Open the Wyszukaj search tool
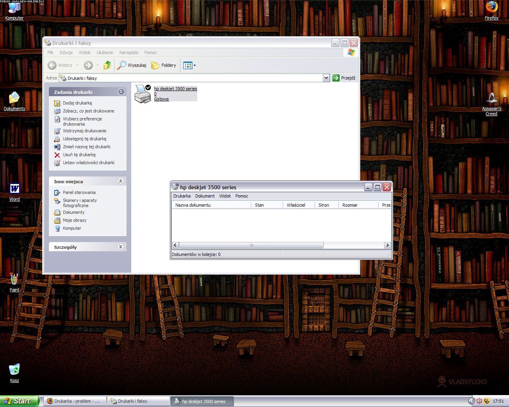The height and width of the screenshot is (407, 509). click(132, 65)
